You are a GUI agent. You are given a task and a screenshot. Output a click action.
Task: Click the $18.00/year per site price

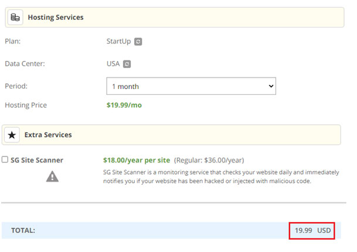(137, 160)
